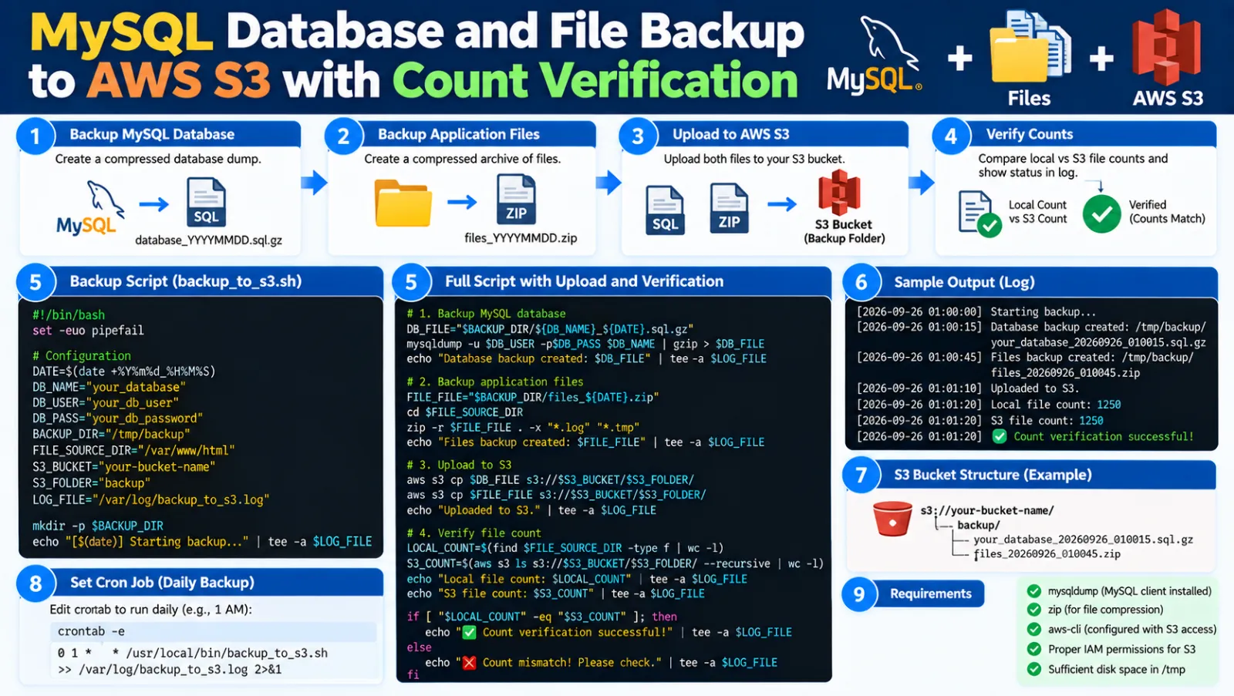Click the red AWS S3 icon in the banner

coord(1167,48)
